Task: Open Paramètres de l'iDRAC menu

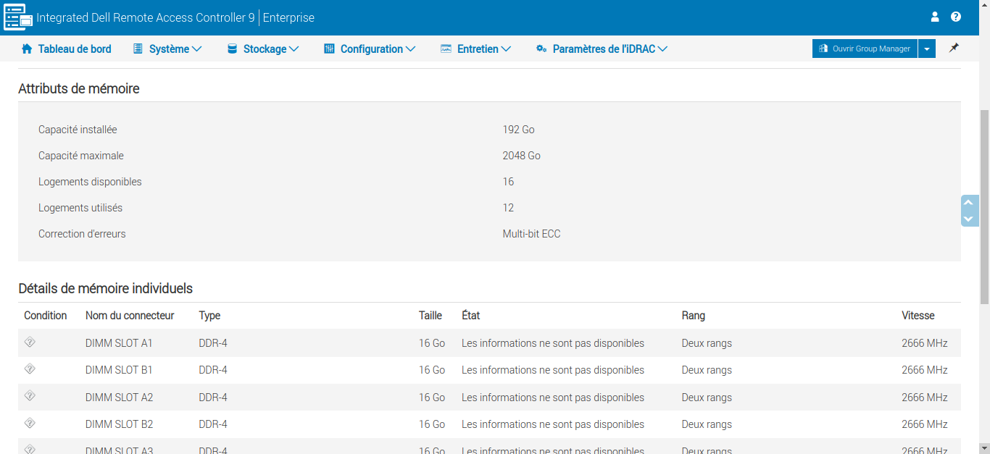Action: (602, 49)
